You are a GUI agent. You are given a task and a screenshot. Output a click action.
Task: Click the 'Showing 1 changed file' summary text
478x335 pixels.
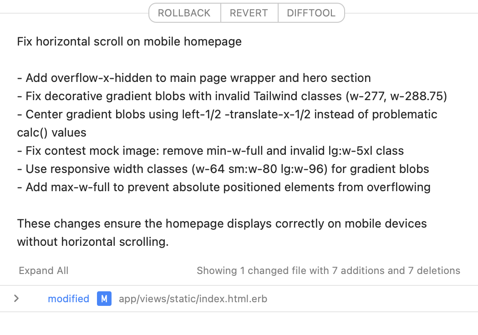(328, 271)
